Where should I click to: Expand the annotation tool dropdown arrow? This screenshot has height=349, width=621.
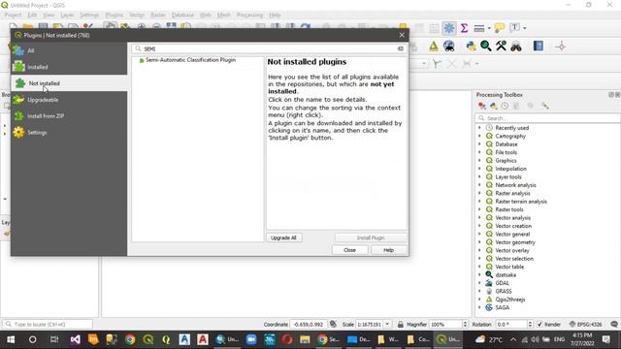tap(525, 28)
